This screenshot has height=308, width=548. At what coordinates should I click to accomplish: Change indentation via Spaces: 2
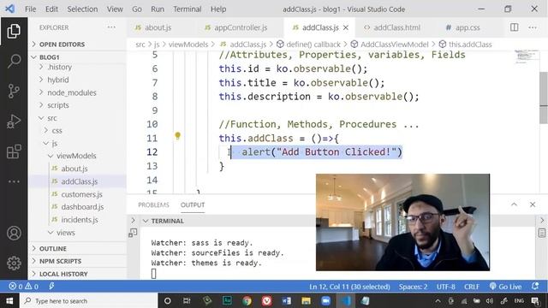click(x=413, y=287)
